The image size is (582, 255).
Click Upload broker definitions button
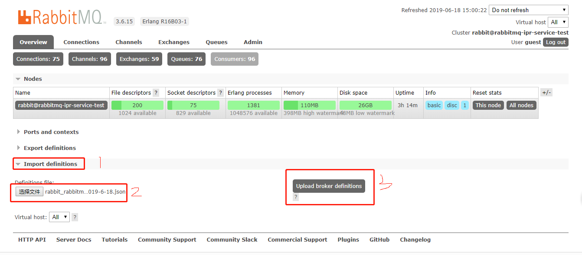pos(329,186)
